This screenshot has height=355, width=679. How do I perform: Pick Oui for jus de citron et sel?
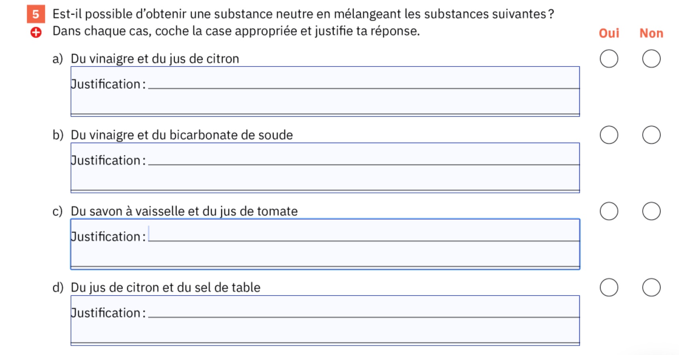[609, 287]
